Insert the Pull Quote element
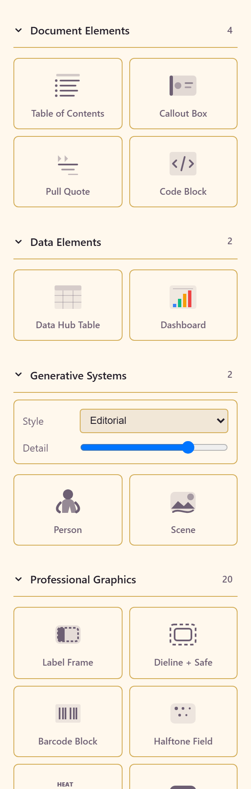The image size is (251, 789). click(x=68, y=172)
